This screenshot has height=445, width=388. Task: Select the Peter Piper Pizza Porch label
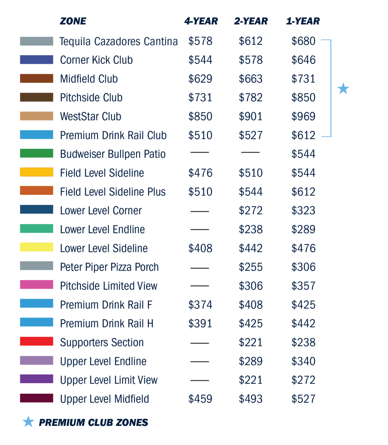pyautogui.click(x=109, y=267)
